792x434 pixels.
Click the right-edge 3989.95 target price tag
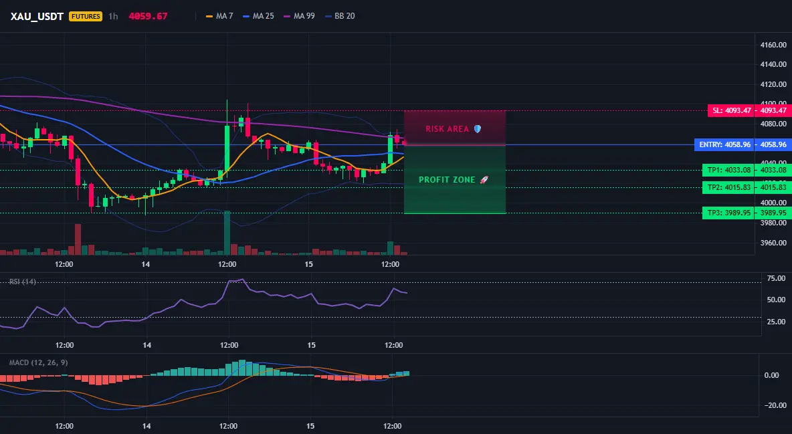[773, 213]
